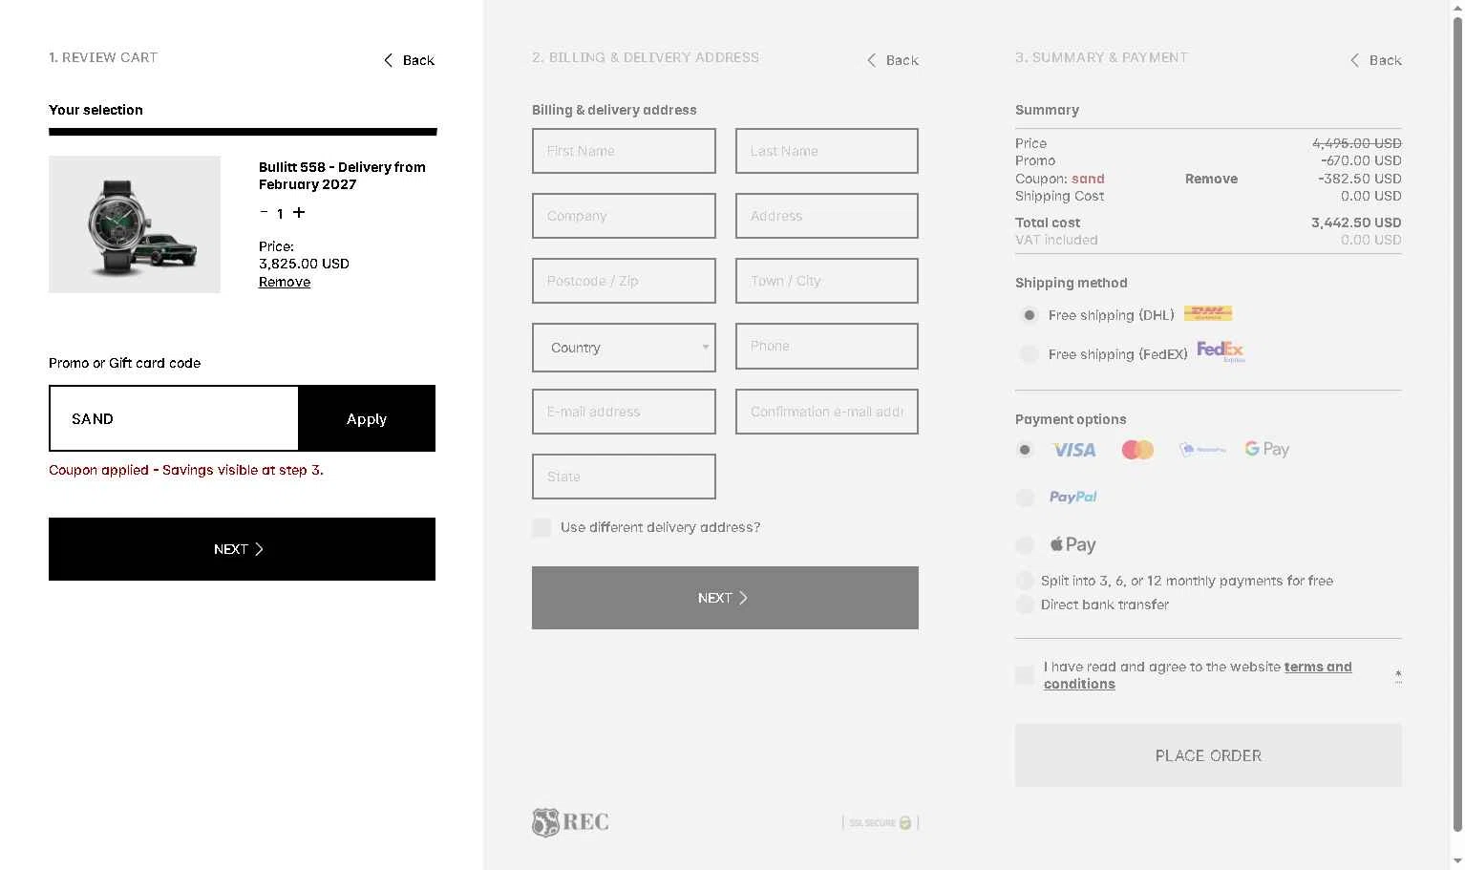
Task: Click the Visa card logo
Action: 1073,450
